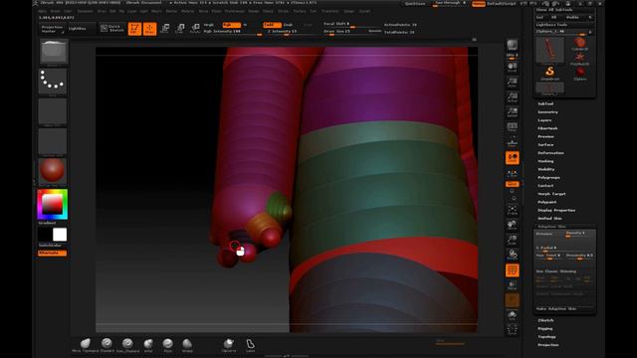Viewport: 637px width, 358px height.
Task: Toggle Persp perspective view
Action: point(512,128)
